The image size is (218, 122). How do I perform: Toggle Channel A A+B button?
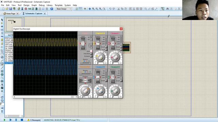106,49
